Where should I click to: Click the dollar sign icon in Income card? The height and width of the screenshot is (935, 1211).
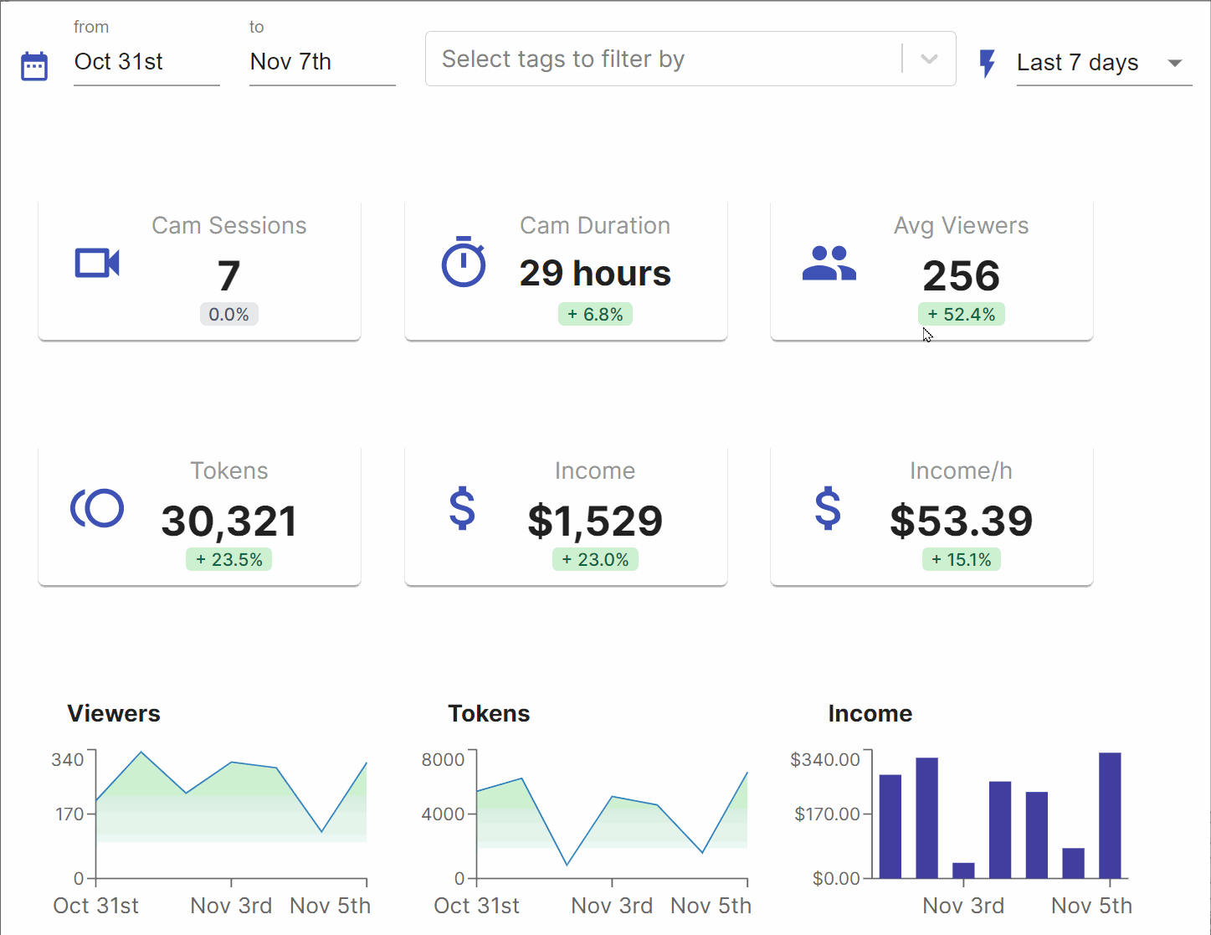462,508
